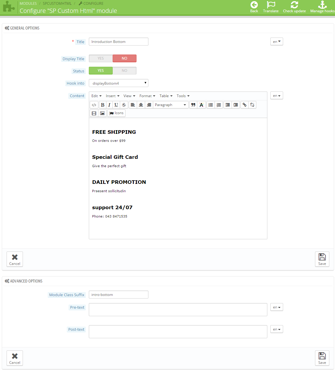
Task: Focus the Module Class Suffix field
Action: 119,295
